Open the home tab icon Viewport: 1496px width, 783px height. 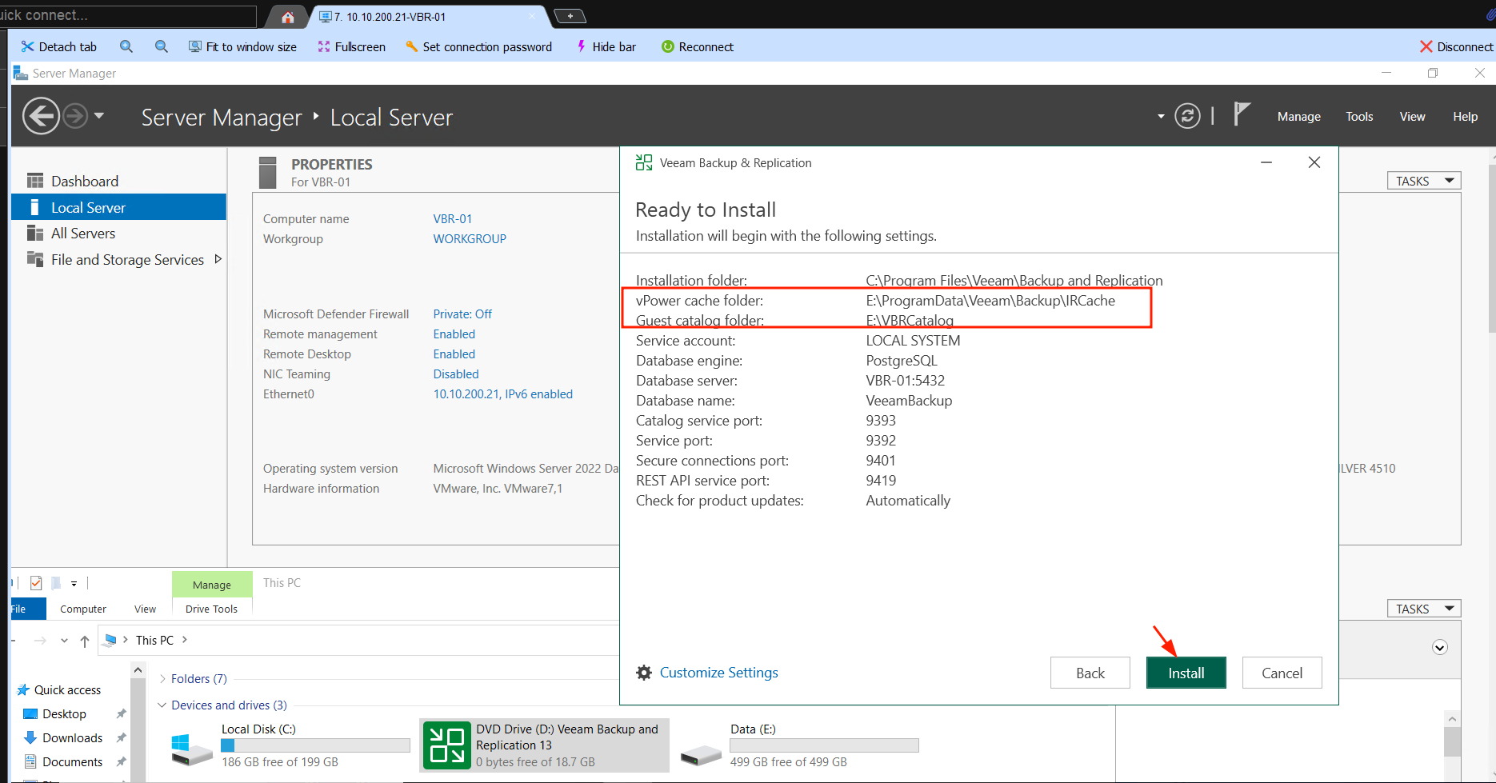click(x=288, y=17)
